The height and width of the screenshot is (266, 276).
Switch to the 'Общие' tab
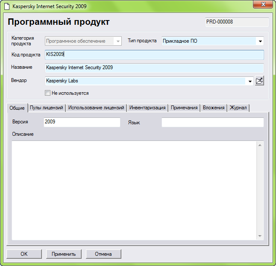click(x=17, y=108)
